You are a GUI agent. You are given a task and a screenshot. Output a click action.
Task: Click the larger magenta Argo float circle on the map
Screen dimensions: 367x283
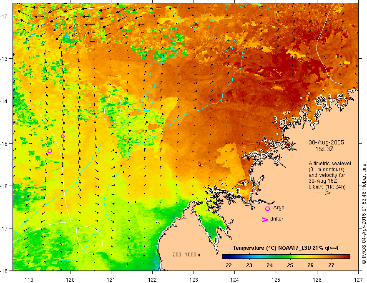point(50,151)
